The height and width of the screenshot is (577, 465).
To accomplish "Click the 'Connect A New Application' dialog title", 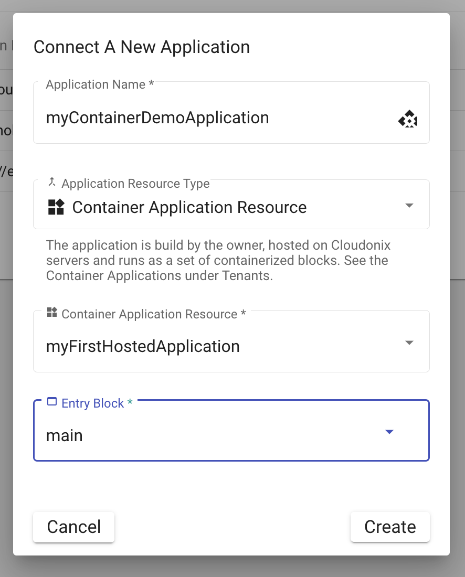I will tap(142, 47).
